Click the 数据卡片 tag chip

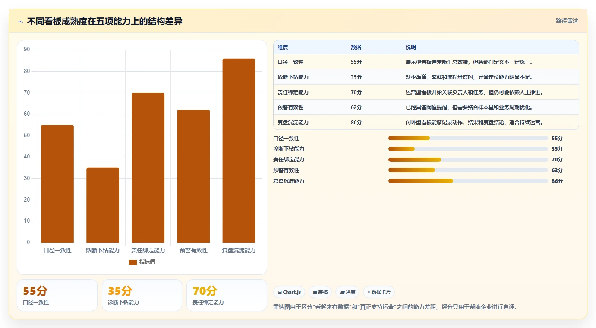point(379,292)
